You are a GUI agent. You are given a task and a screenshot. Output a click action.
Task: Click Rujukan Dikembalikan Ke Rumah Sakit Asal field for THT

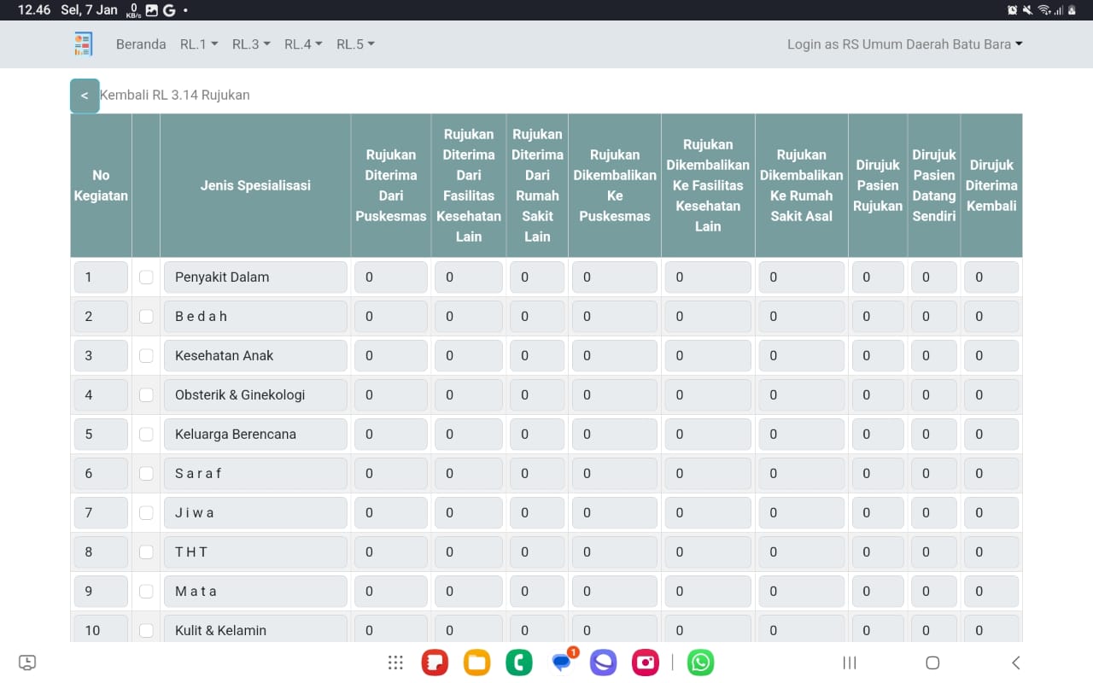pyautogui.click(x=802, y=552)
